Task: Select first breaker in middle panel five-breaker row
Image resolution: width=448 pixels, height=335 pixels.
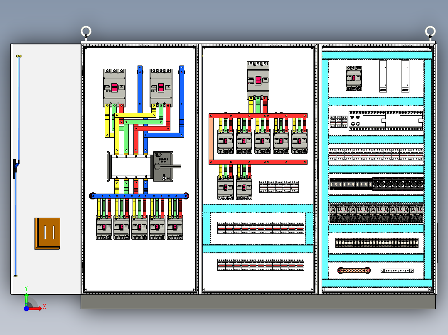Action: click(225, 141)
